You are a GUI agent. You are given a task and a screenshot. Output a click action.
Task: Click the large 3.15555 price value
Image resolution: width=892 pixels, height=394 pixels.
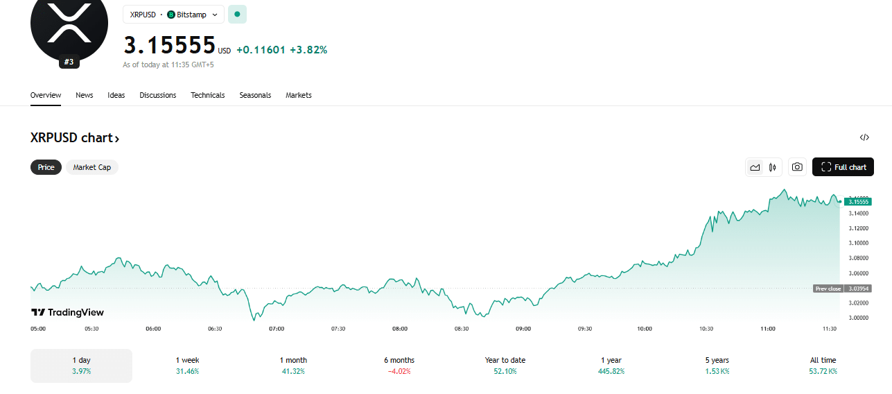coord(170,45)
